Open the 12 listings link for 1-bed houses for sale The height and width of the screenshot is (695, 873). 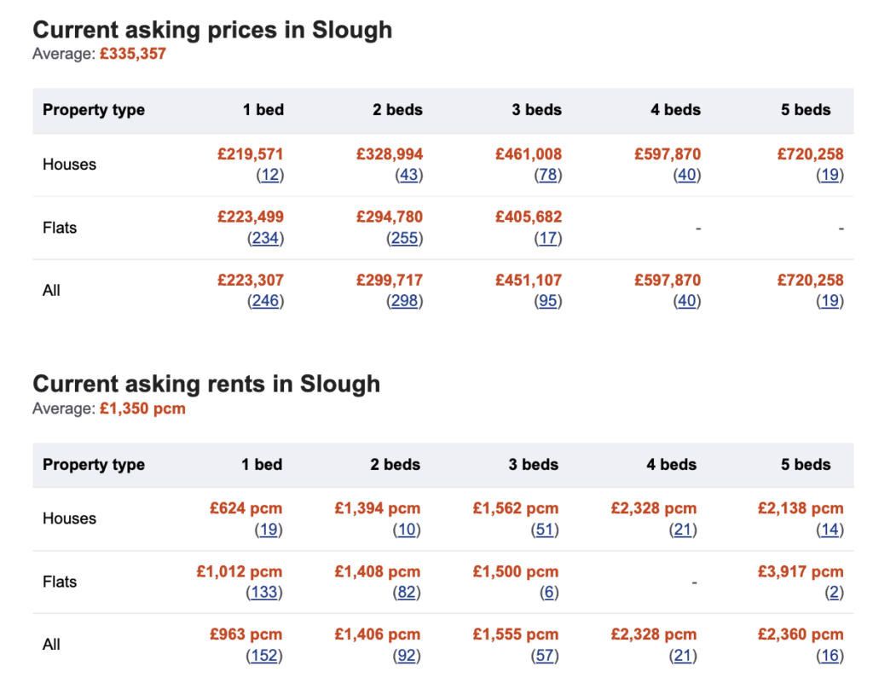(270, 175)
